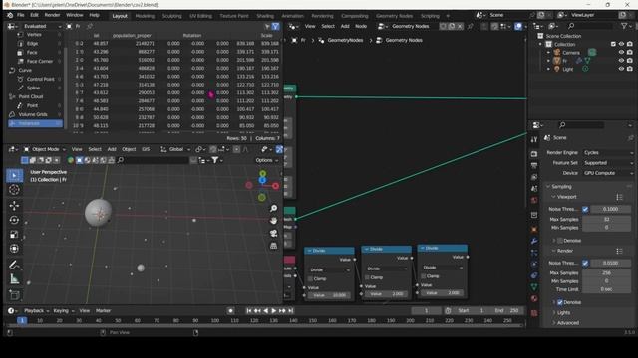Open the Modifiers wrench properties tab

[x=534, y=241]
